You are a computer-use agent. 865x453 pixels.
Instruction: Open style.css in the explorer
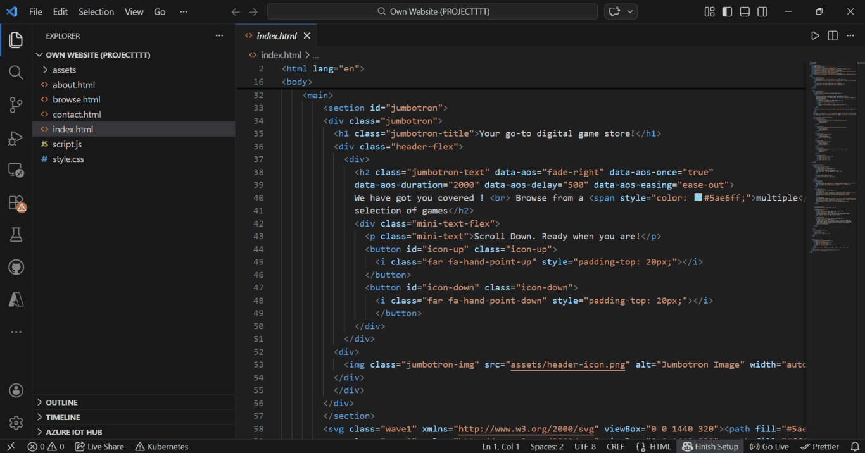tap(68, 159)
